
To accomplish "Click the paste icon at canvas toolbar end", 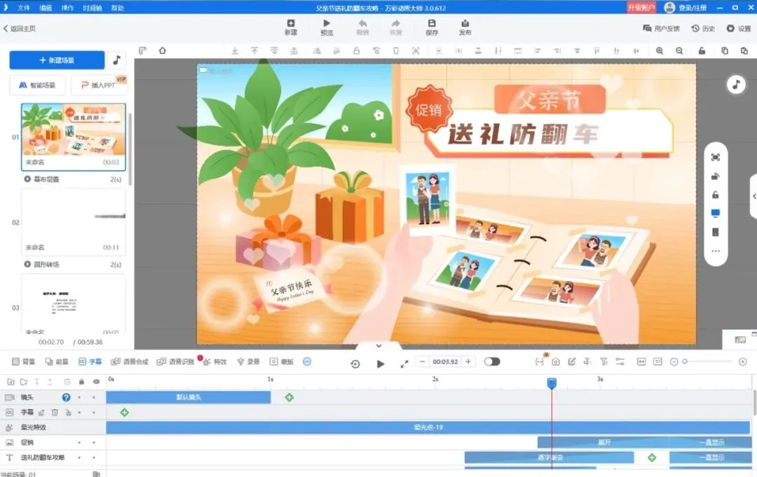I will pyautogui.click(x=744, y=50).
